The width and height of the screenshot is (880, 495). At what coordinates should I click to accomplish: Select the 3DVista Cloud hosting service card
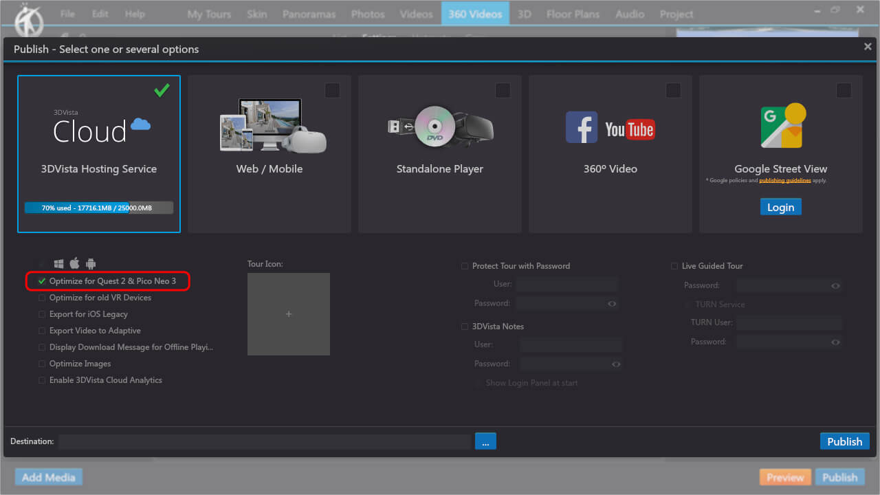pyautogui.click(x=99, y=154)
